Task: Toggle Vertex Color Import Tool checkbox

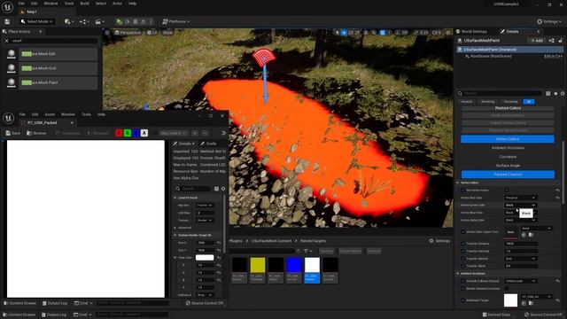Action: click(x=462, y=232)
